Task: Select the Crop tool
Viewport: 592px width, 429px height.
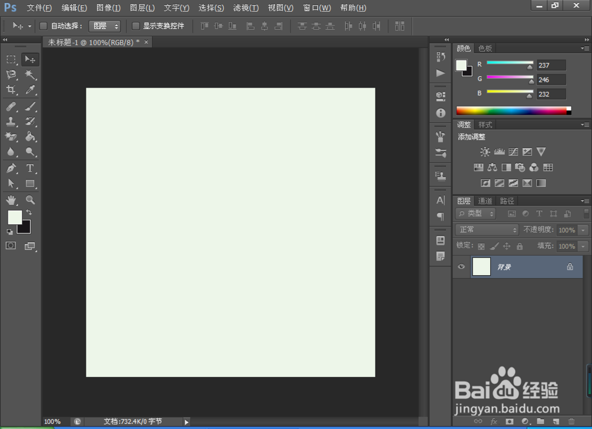Action: tap(11, 89)
